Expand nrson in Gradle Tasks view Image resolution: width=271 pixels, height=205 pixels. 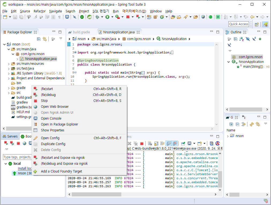click(228, 136)
